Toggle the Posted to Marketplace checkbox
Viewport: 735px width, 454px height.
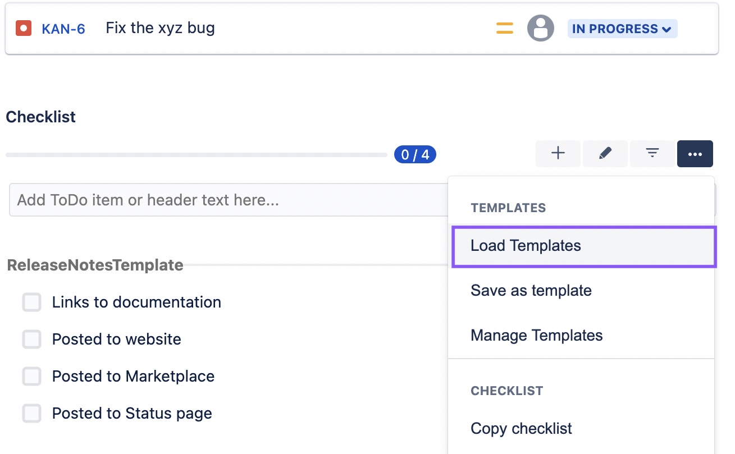click(32, 376)
